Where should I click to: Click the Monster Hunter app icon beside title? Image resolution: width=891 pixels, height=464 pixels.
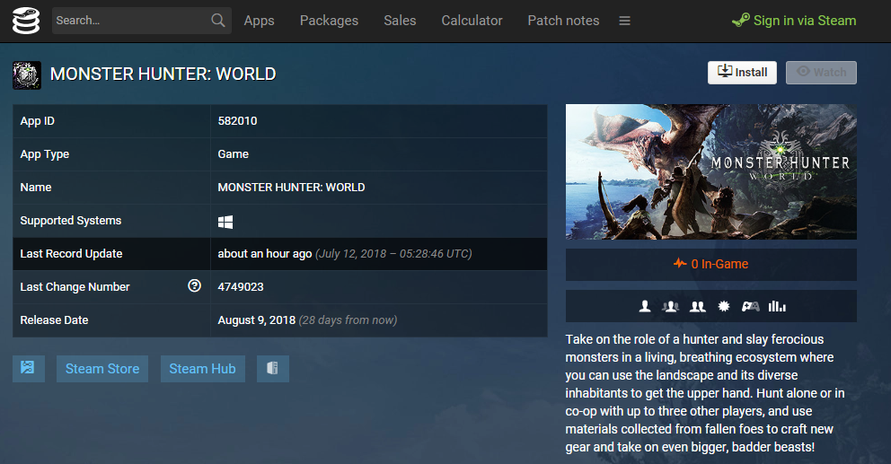point(27,75)
